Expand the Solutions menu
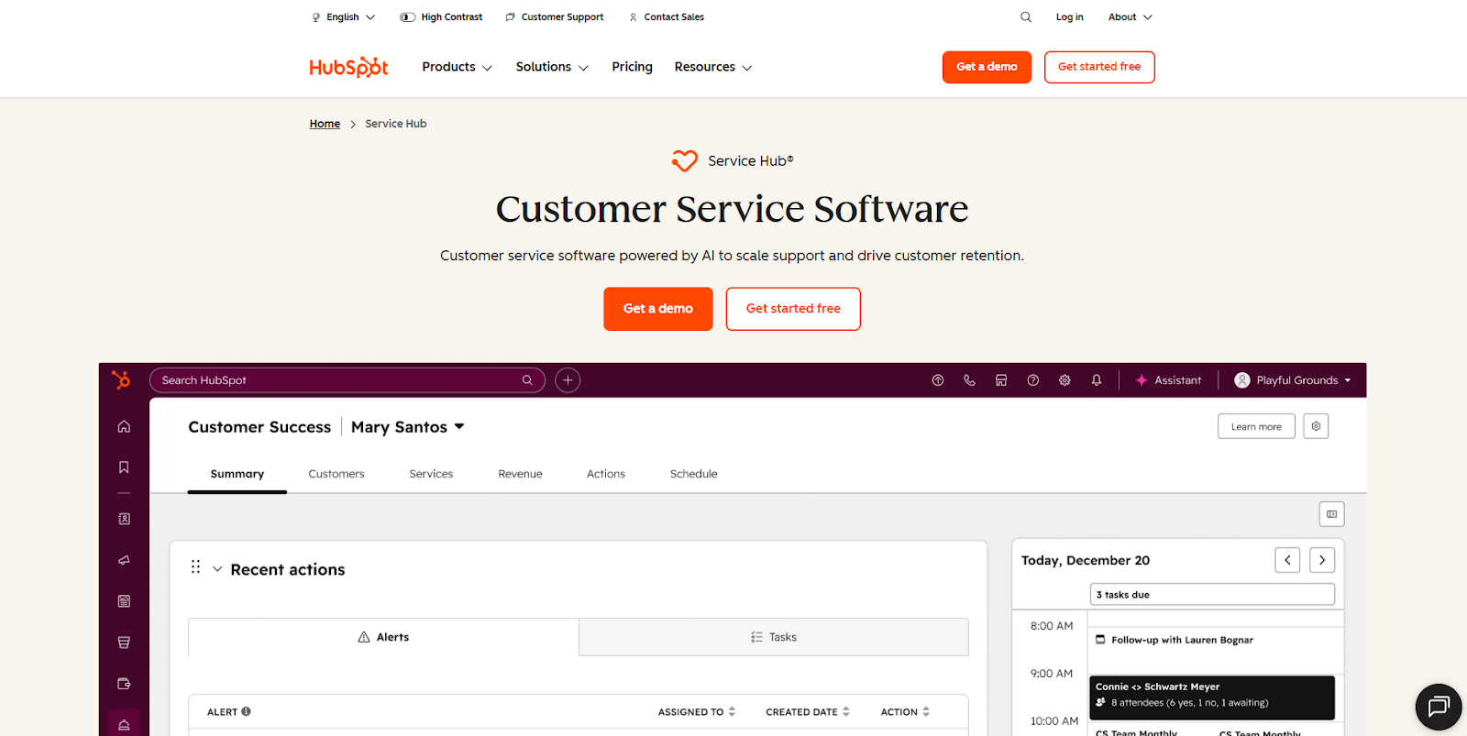1467x736 pixels. pyautogui.click(x=552, y=67)
